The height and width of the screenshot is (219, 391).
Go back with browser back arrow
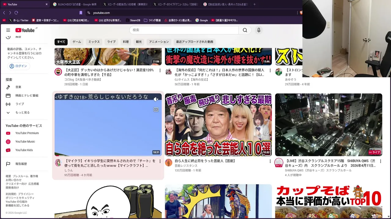tap(4, 13)
